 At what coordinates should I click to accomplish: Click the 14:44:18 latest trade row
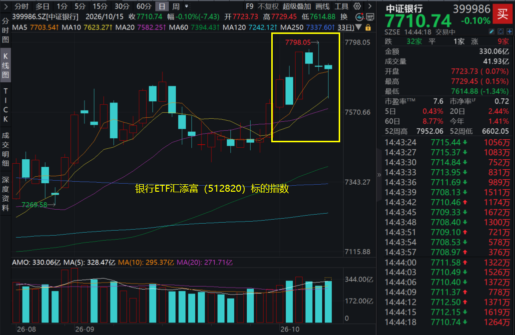click(447, 322)
